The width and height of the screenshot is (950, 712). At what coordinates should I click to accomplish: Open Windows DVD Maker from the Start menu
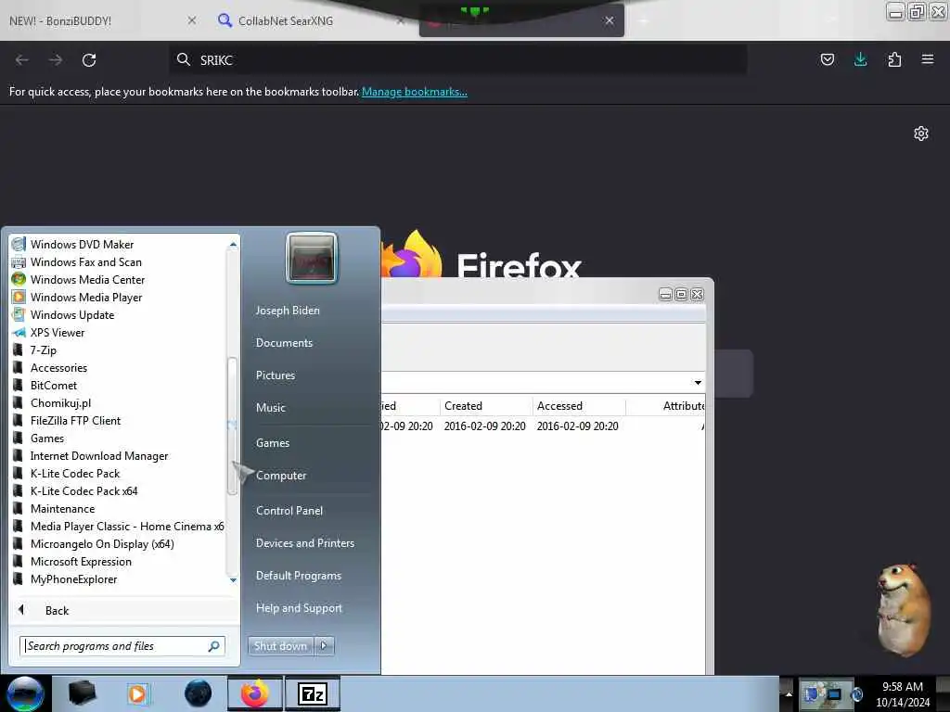coord(82,245)
